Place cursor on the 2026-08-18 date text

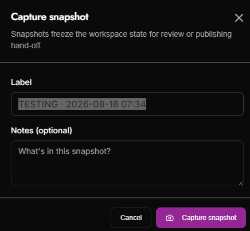92,104
